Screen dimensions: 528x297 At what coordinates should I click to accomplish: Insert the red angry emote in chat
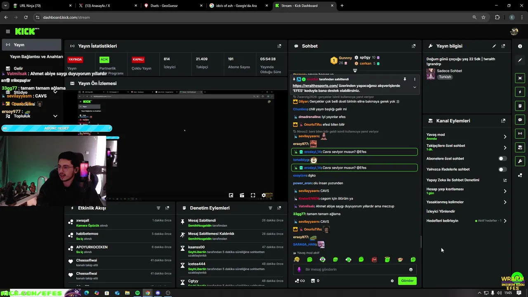tap(375, 259)
